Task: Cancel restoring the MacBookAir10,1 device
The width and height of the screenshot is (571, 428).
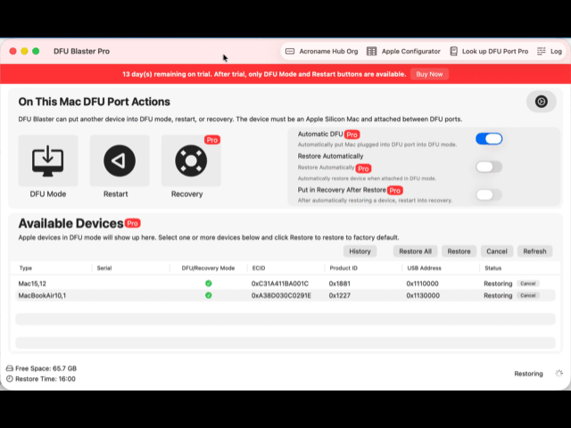Action: point(528,295)
